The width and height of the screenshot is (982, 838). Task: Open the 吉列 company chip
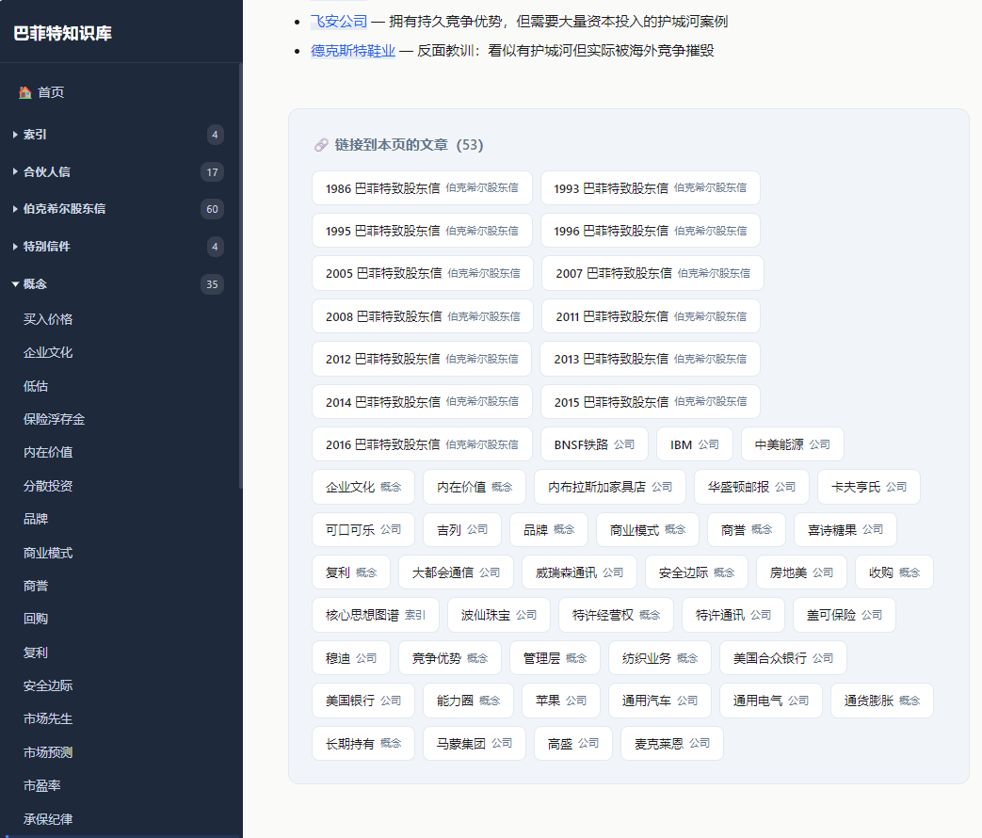(x=462, y=530)
